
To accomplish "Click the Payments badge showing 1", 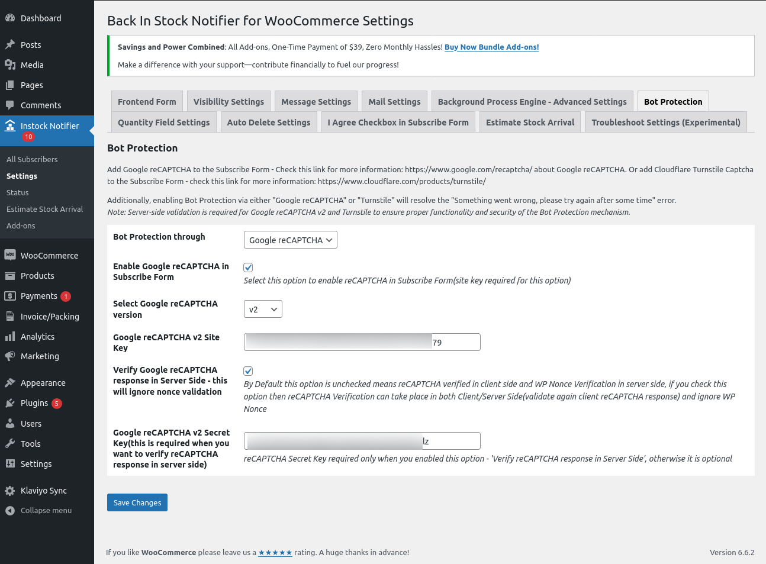I will point(66,296).
